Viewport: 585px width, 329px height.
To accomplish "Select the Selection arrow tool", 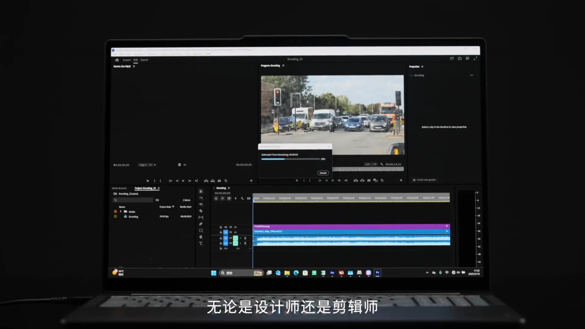I will (201, 191).
